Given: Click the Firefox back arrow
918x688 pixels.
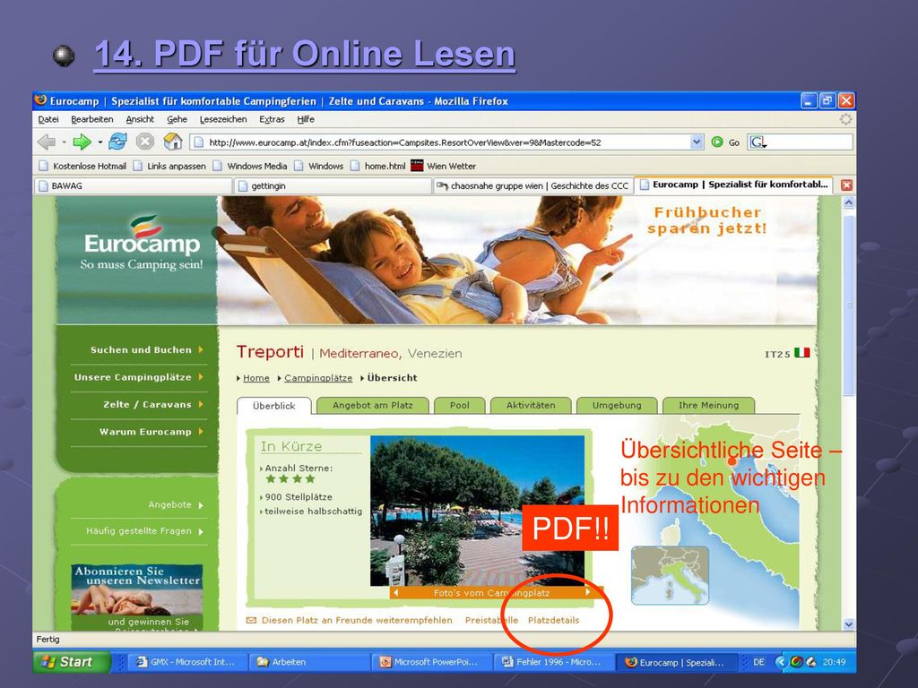Looking at the screenshot, I should click(46, 142).
